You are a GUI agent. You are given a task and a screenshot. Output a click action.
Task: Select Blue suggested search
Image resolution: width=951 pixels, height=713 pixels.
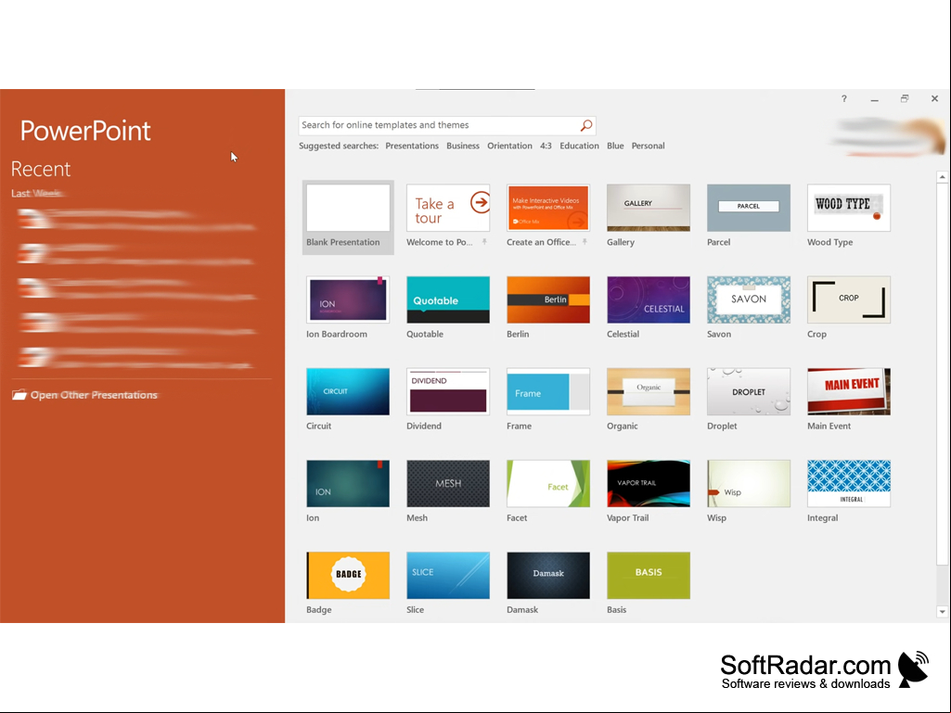(615, 146)
